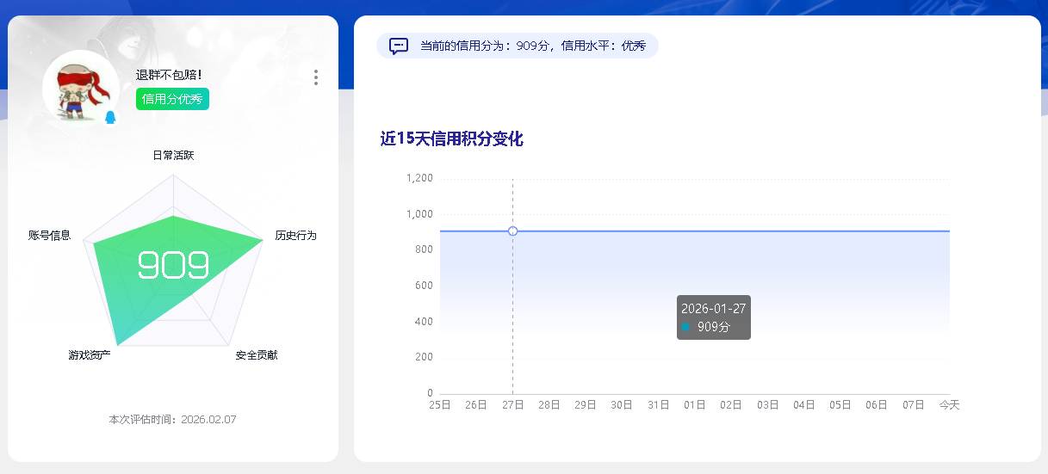
Task: Click the 信用分优秀 green badge
Action: (172, 99)
